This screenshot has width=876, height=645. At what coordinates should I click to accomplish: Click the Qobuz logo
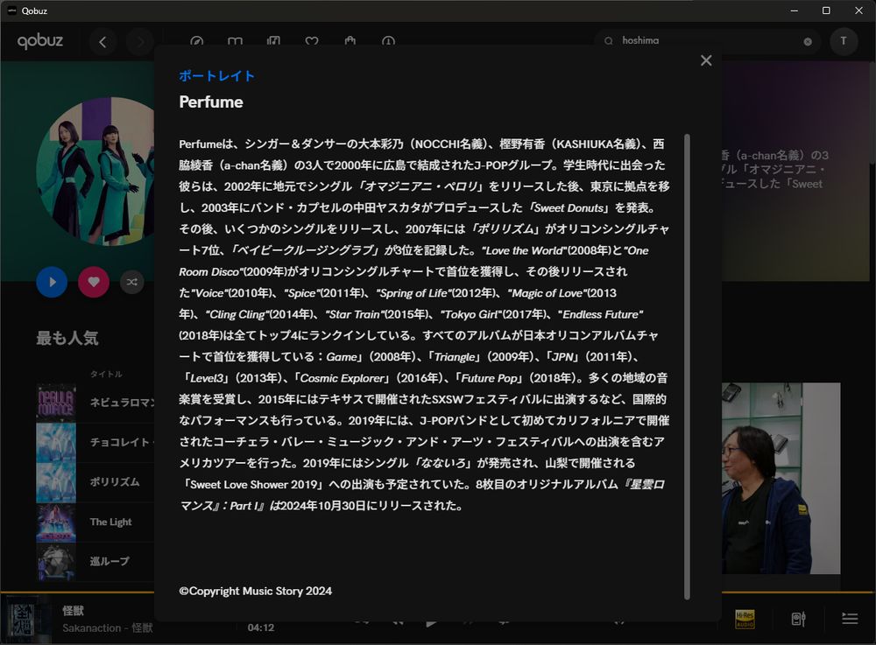click(40, 41)
